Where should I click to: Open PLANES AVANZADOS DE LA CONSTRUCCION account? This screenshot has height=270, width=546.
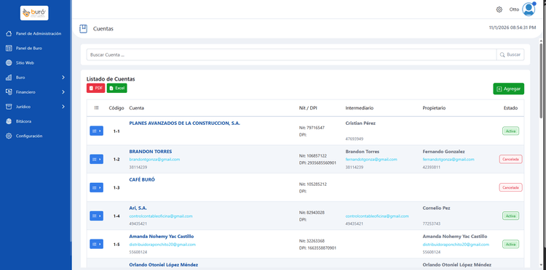pyautogui.click(x=185, y=123)
